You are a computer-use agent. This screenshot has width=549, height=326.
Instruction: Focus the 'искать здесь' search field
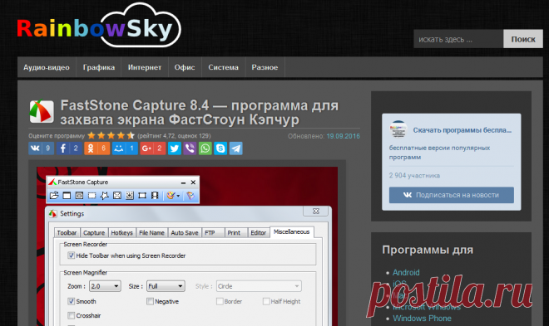pos(458,39)
